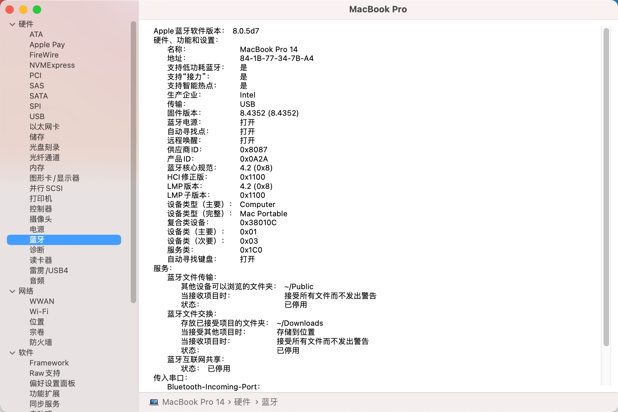
Task: Select 以太网卡 in the sidebar
Action: tap(44, 127)
